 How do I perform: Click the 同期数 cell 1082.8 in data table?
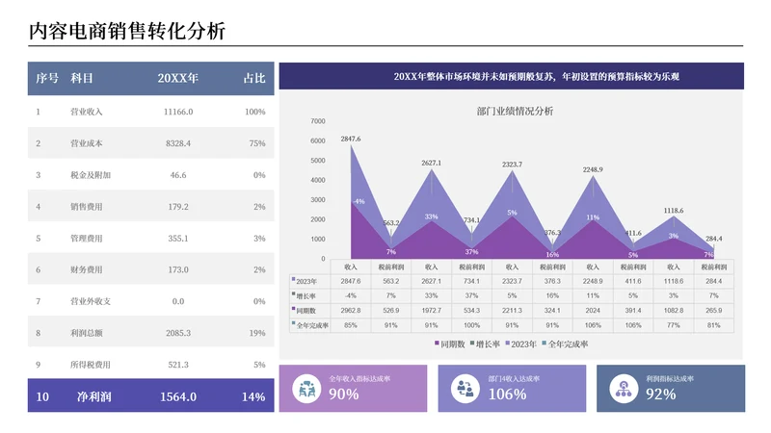pos(673,311)
